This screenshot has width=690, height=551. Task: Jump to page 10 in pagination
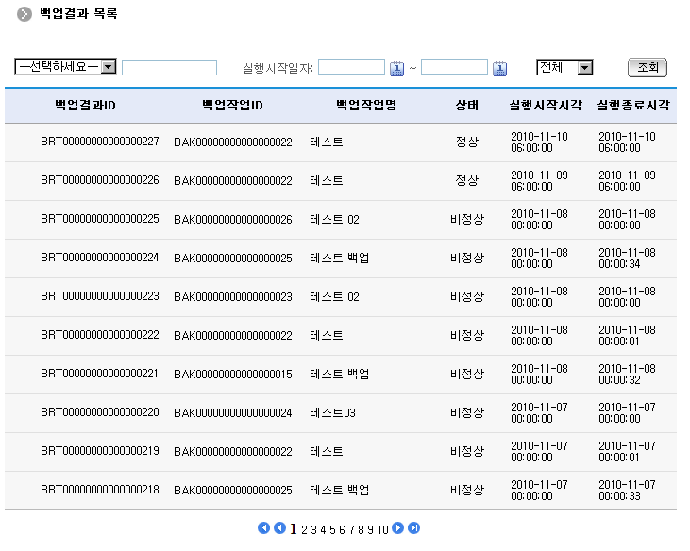pyautogui.click(x=383, y=529)
